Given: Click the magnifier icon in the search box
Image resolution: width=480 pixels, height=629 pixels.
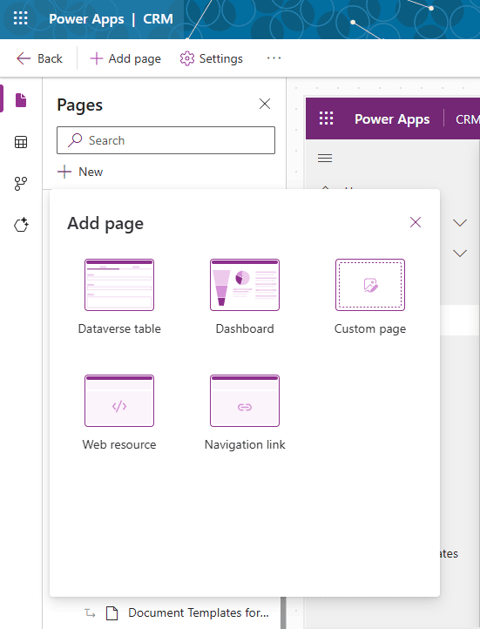Looking at the screenshot, I should click(x=75, y=140).
